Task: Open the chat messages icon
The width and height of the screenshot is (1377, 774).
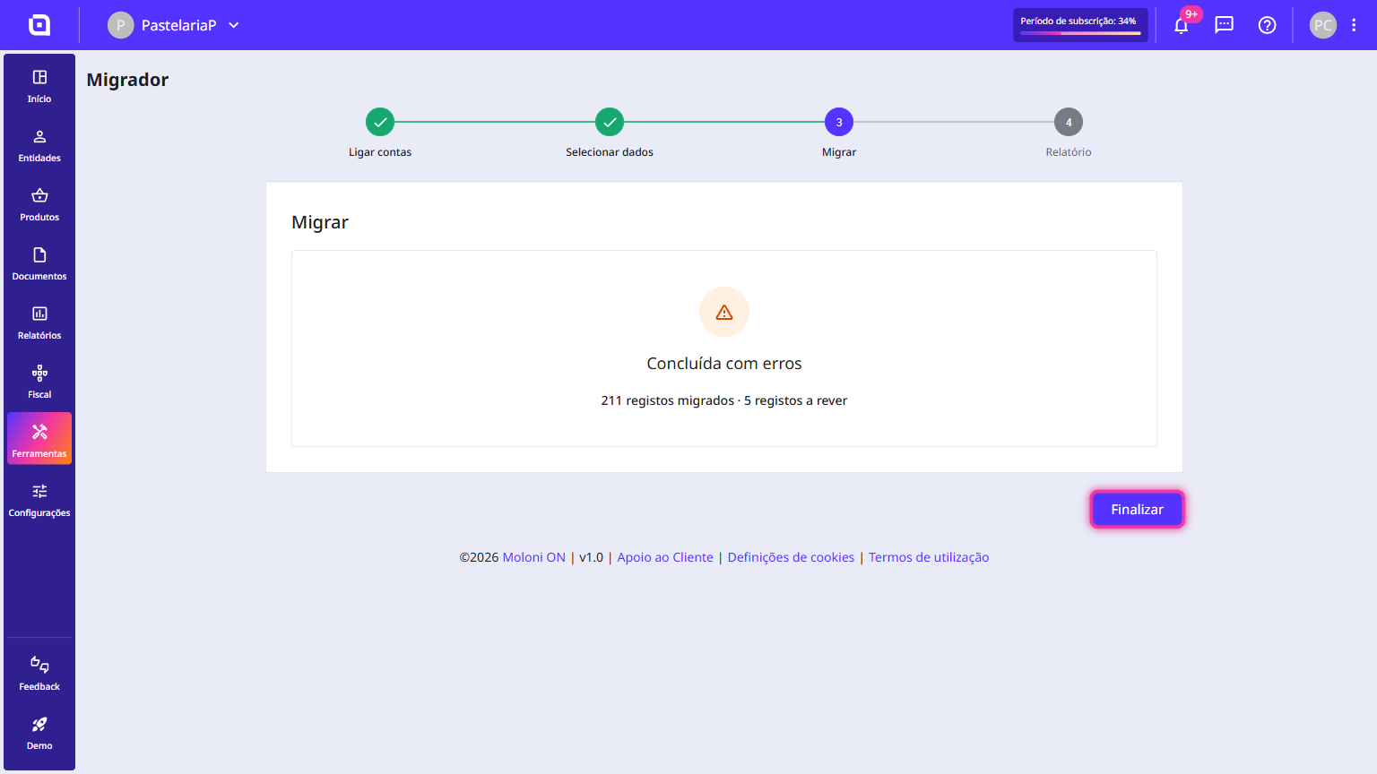Action: tap(1225, 25)
